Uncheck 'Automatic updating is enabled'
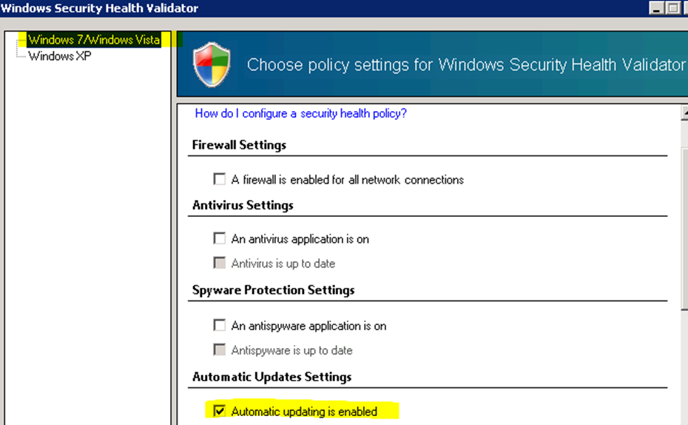The width and height of the screenshot is (688, 425). tap(220, 411)
